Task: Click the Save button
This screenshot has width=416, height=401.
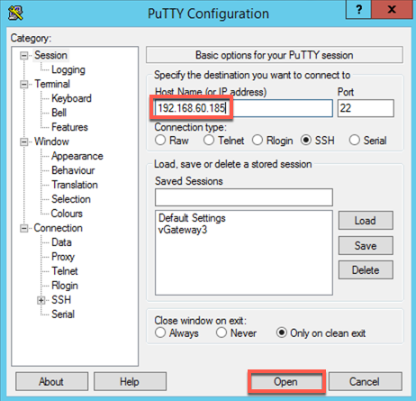Action: click(366, 246)
